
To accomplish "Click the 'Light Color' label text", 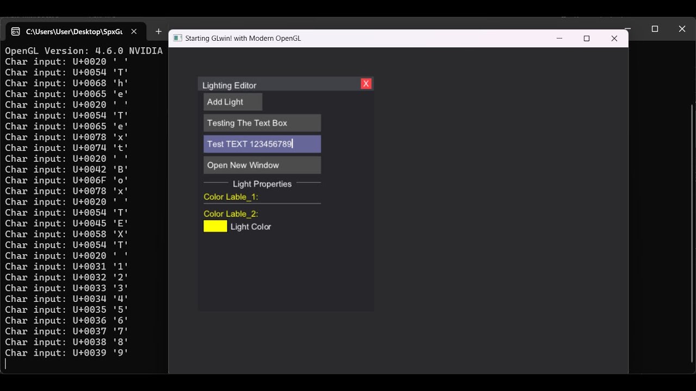I will [251, 227].
